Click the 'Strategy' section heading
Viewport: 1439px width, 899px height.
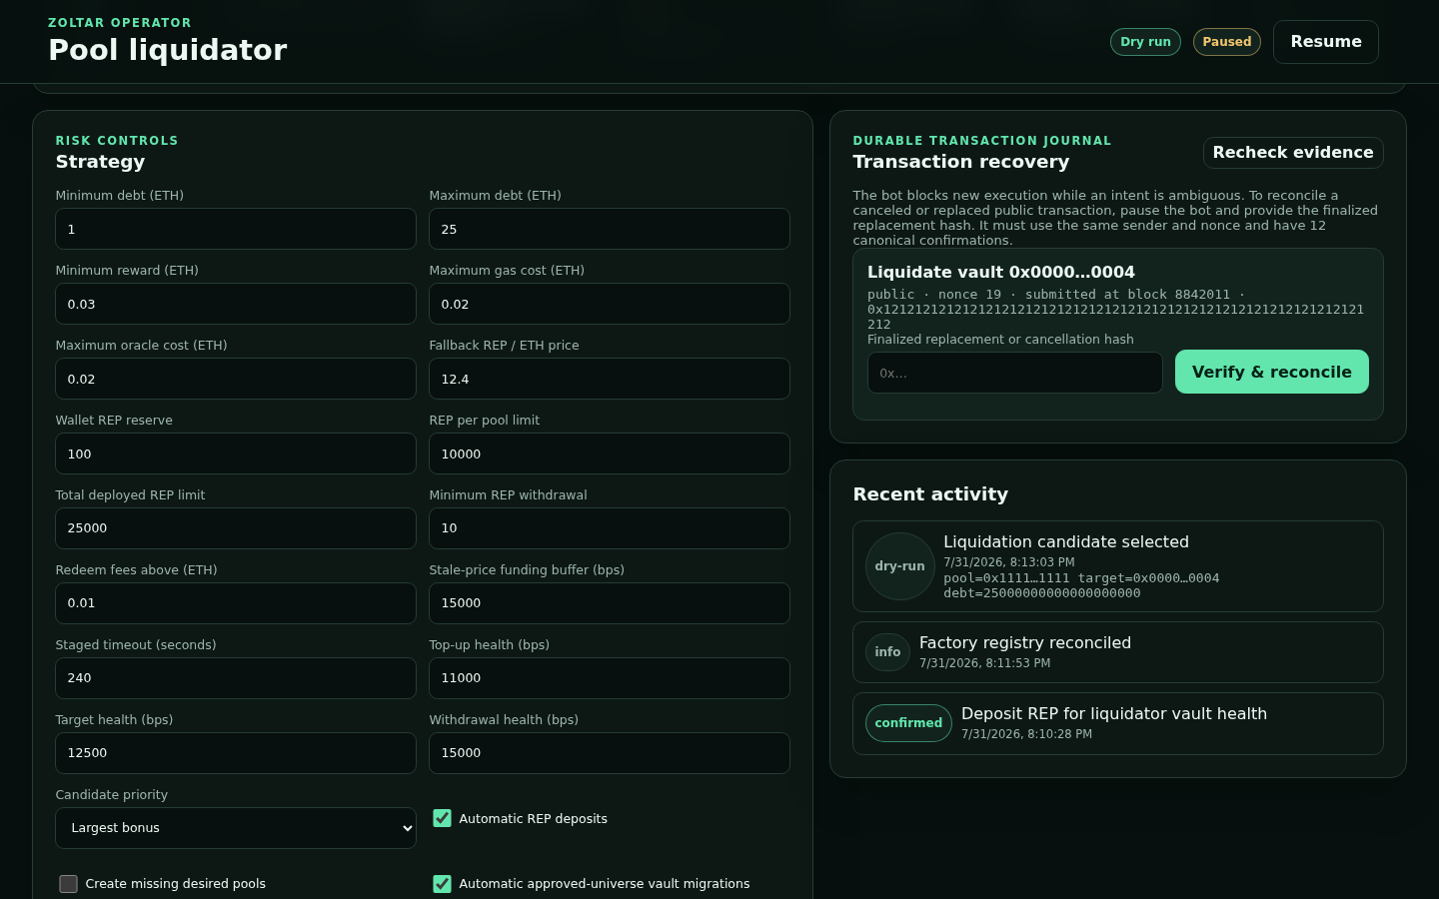coord(100,162)
